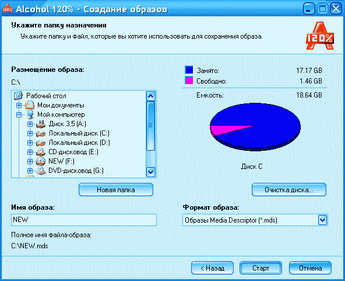The height and width of the screenshot is (281, 345).
Task: Click the 18.64 GB capacity value
Action: (x=309, y=95)
